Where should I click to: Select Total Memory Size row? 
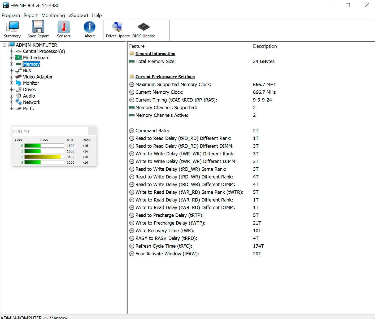point(249,62)
